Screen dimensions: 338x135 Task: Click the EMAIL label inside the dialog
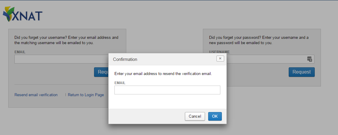(x=120, y=83)
